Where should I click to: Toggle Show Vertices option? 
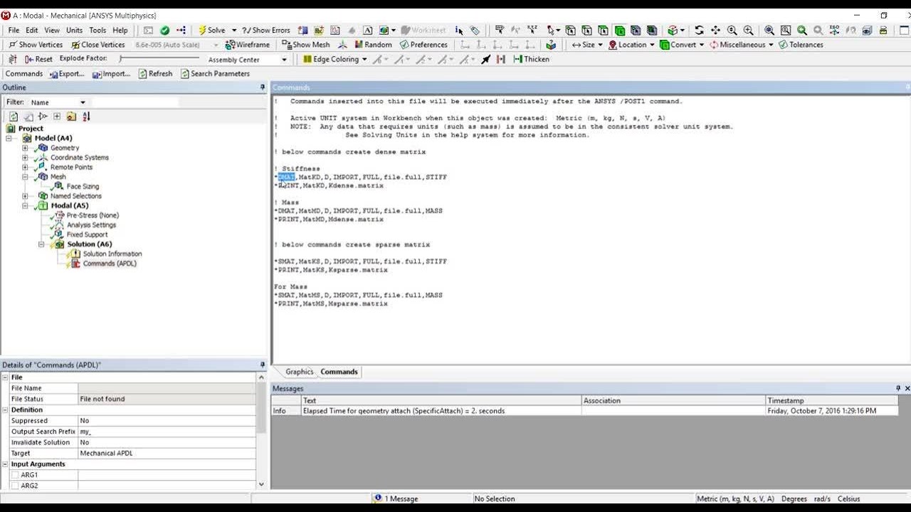(x=36, y=45)
